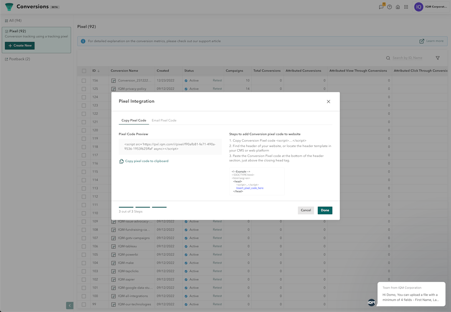
Task: Close the Pixel Integration dialog
Action: pos(329,101)
